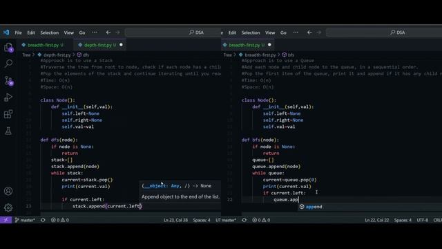
Task: Go forward with left window's arrow
Action: pos(117,33)
